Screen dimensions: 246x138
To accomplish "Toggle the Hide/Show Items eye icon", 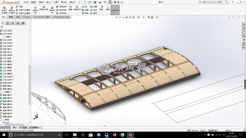I will tap(143, 17).
